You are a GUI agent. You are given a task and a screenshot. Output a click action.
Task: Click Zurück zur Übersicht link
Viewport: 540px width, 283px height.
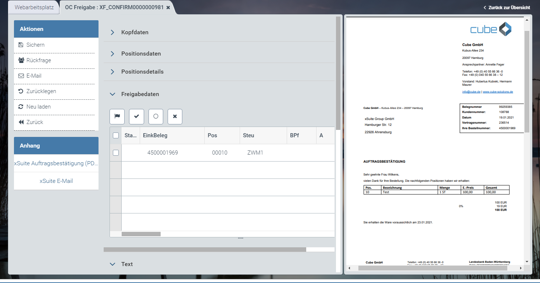click(x=507, y=7)
